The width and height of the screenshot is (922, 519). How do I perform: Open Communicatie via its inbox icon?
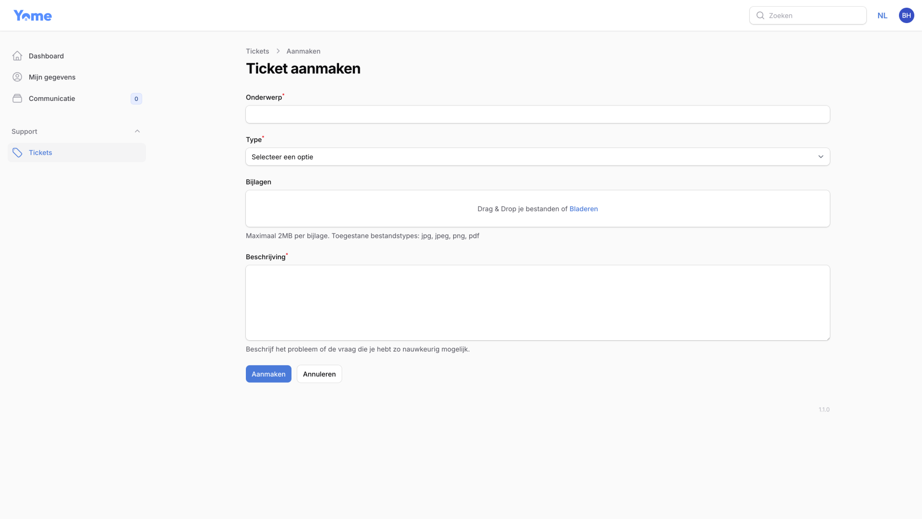click(x=17, y=98)
